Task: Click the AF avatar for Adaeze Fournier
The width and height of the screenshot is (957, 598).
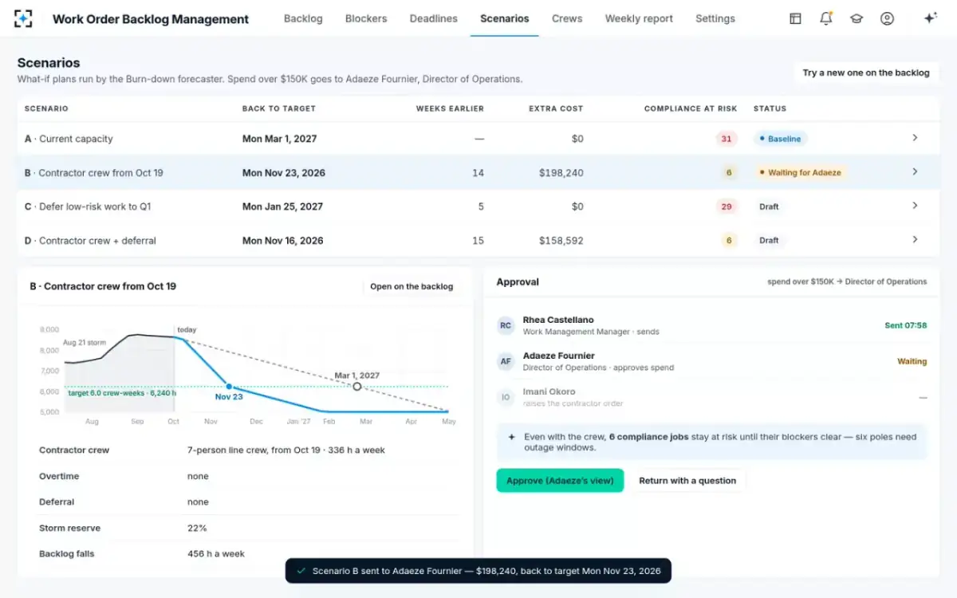Action: pyautogui.click(x=506, y=361)
